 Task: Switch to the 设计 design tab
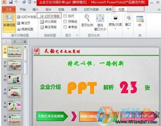click(48, 9)
